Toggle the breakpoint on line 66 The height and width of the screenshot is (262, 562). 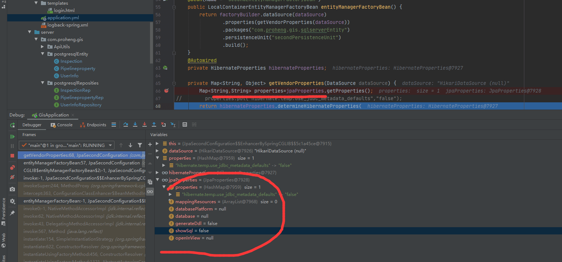[x=167, y=91]
